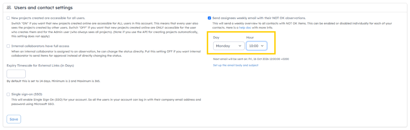Click the Hour label above the dropdown
This screenshot has height=130, width=410.
[250, 38]
